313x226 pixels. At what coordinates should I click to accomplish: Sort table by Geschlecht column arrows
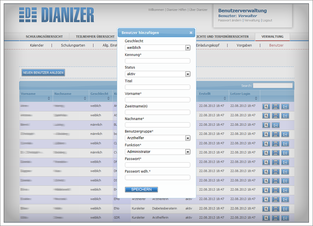pos(109,98)
